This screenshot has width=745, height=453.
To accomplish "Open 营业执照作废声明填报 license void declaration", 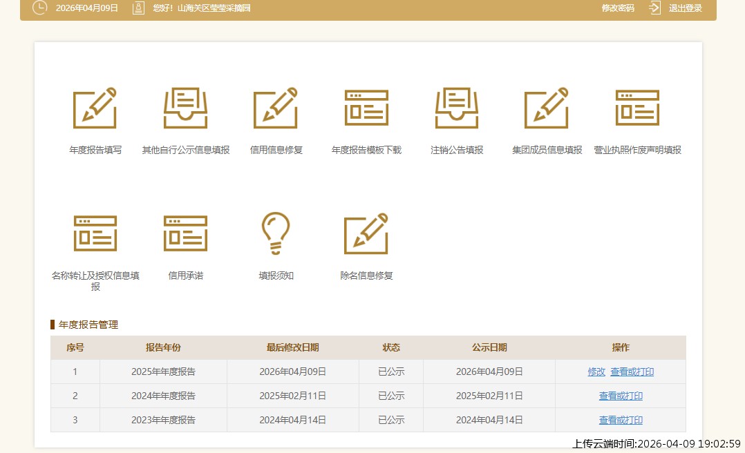I will coord(637,107).
